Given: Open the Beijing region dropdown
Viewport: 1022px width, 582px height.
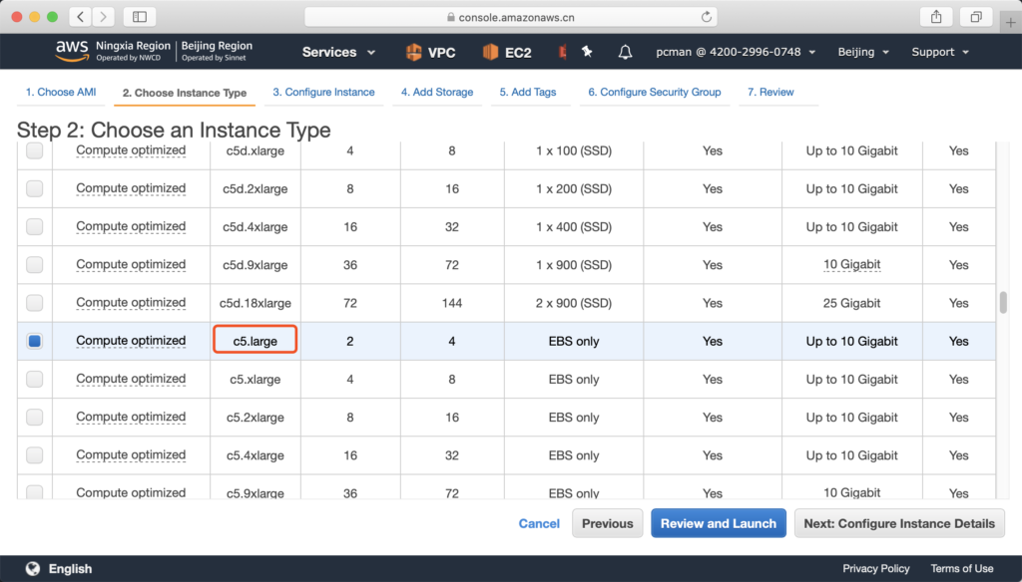Looking at the screenshot, I should (862, 52).
